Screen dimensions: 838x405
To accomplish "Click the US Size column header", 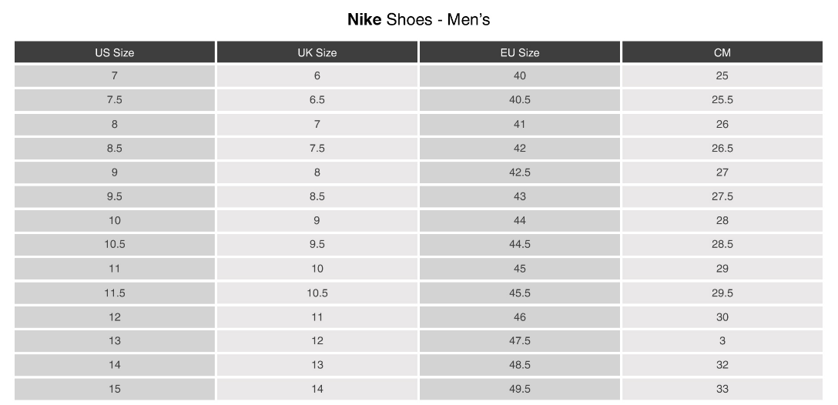I will pos(115,52).
